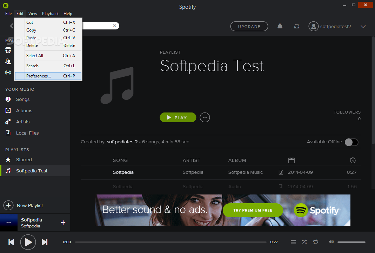Image resolution: width=375 pixels, height=253 pixels.
Task: Open the File menu
Action: (8, 14)
